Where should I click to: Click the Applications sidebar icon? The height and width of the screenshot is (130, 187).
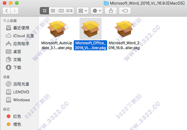pyautogui.click(x=9, y=44)
